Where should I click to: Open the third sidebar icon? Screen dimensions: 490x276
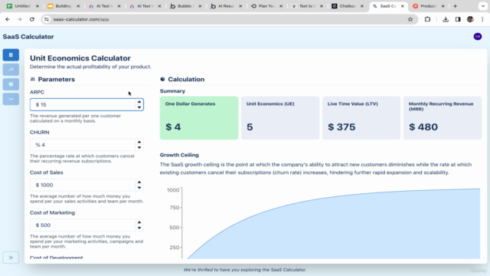pyautogui.click(x=11, y=84)
